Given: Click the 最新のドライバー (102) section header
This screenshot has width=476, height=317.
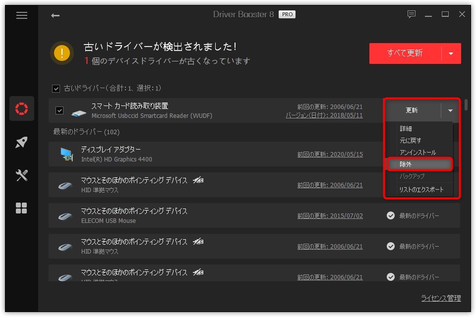Looking at the screenshot, I should click(86, 132).
